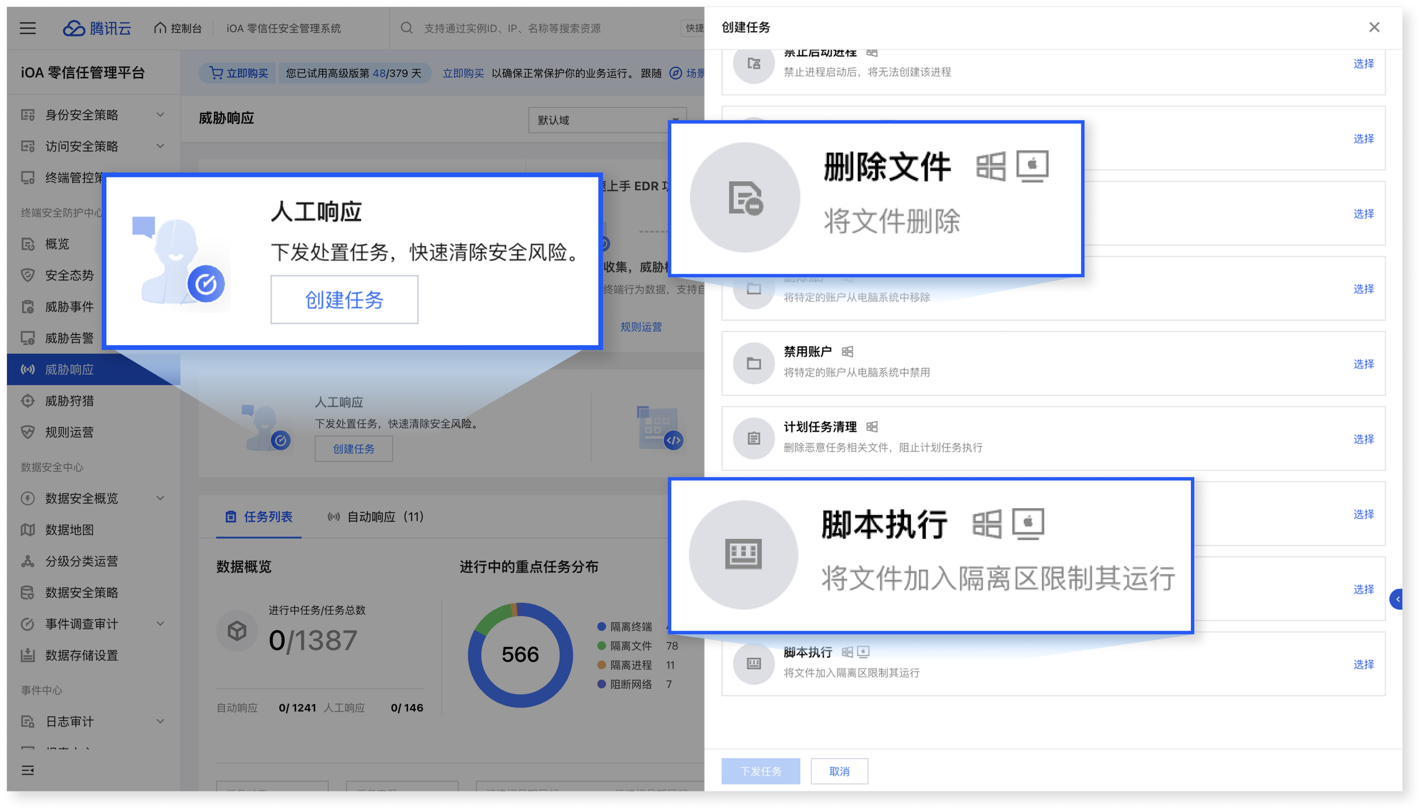This screenshot has width=1422, height=811.
Task: Select the 分级分类运营 sidebar icon
Action: pos(27,561)
